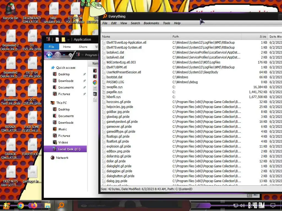The width and height of the screenshot is (282, 211).
Task: Open the File menu in Everything
Action: coord(105,23)
